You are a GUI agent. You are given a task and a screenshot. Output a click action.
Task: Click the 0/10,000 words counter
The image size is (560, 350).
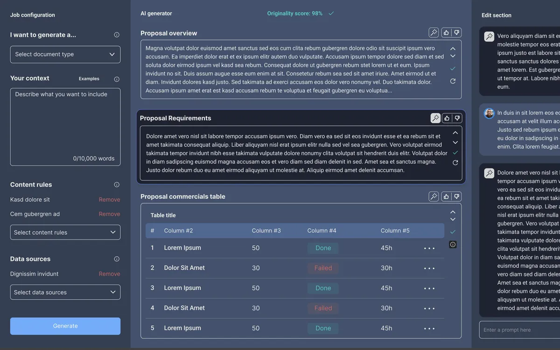pyautogui.click(x=94, y=158)
